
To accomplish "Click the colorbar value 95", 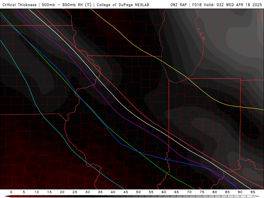I will (x=253, y=192).
